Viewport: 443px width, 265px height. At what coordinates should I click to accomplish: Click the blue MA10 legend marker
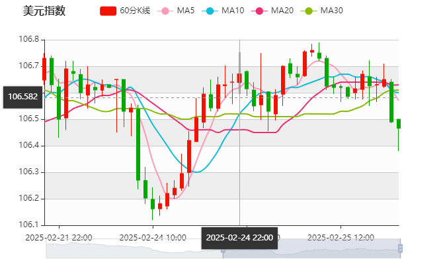tap(210, 11)
